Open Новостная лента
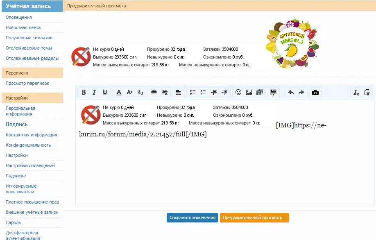This screenshot has height=240, width=376. pos(23,27)
